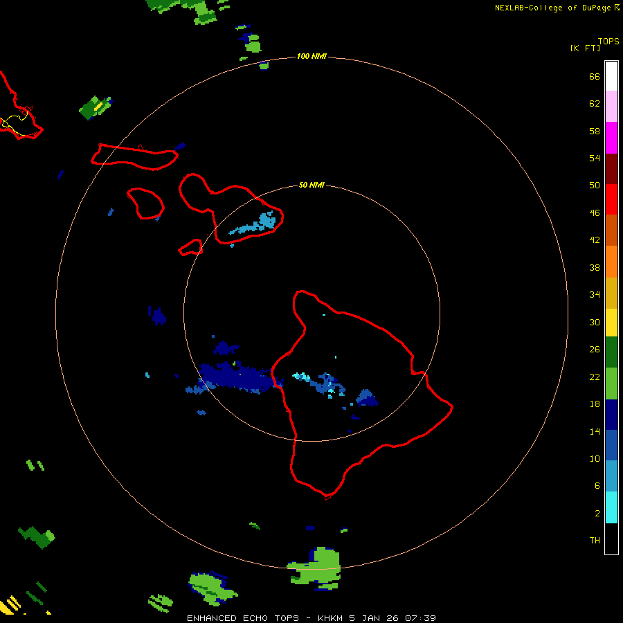The width and height of the screenshot is (623, 623).
Task: Click the cyan legend swatch
Action: click(611, 507)
